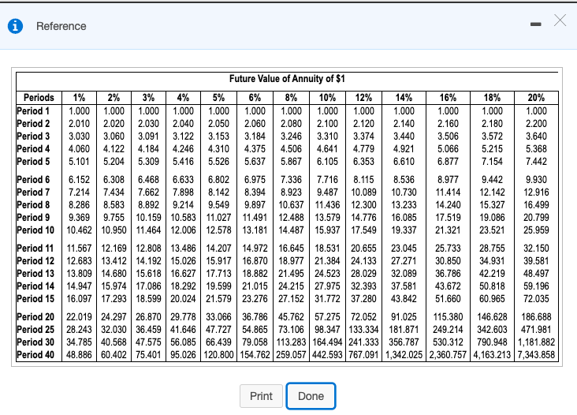Click the Print button

(261, 396)
